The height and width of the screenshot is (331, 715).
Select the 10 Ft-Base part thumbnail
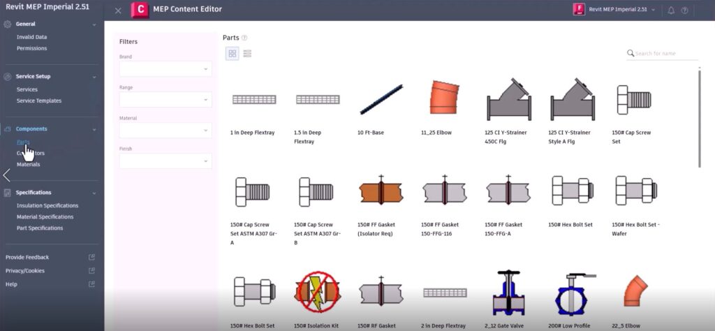(x=381, y=99)
